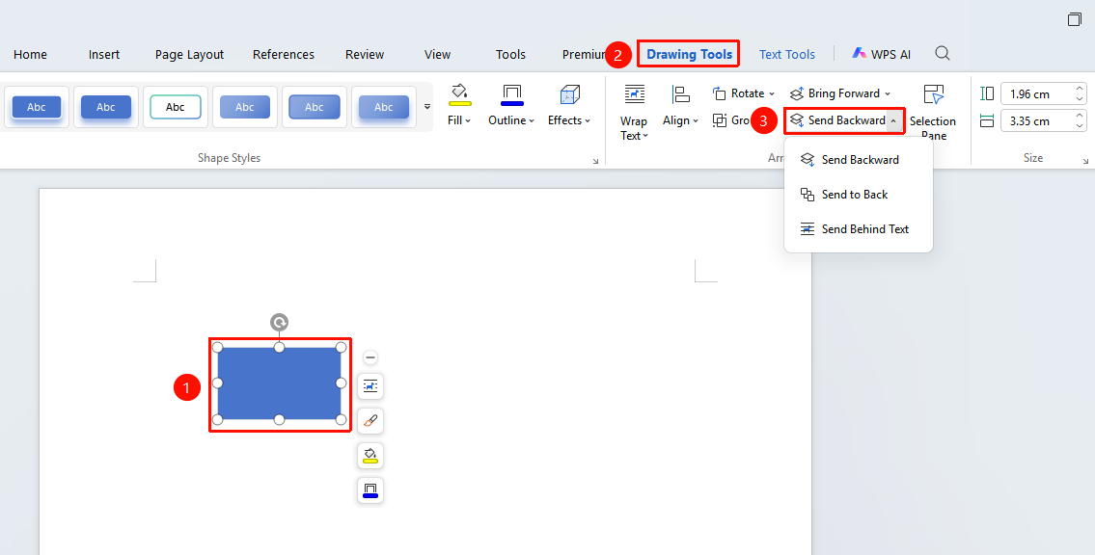The width and height of the screenshot is (1095, 555).
Task: Open the Selection Pane
Action: pyautogui.click(x=933, y=111)
